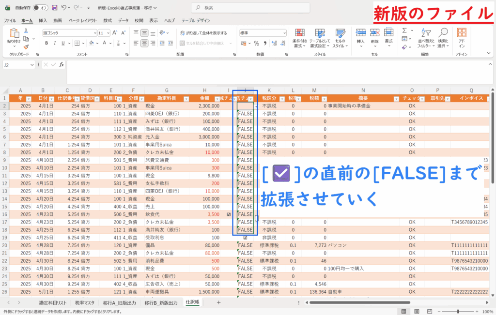Toggle the 自動保存 autosave switch
Image resolution: width=496 pixels, height=315 pixels.
point(40,8)
